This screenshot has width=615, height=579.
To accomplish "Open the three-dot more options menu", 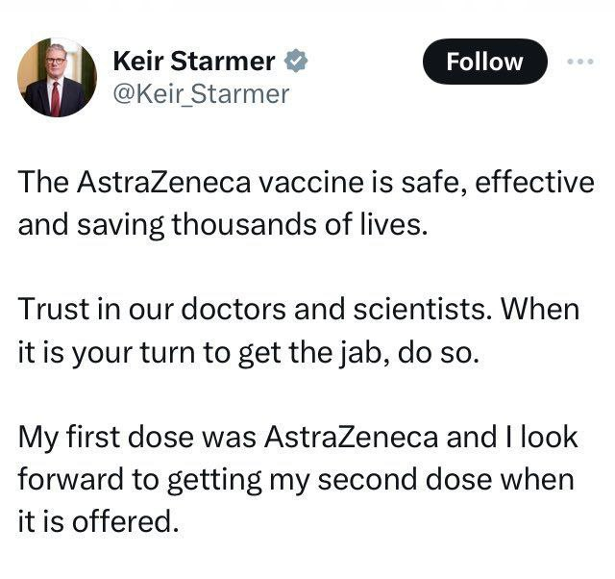I will [x=580, y=62].
